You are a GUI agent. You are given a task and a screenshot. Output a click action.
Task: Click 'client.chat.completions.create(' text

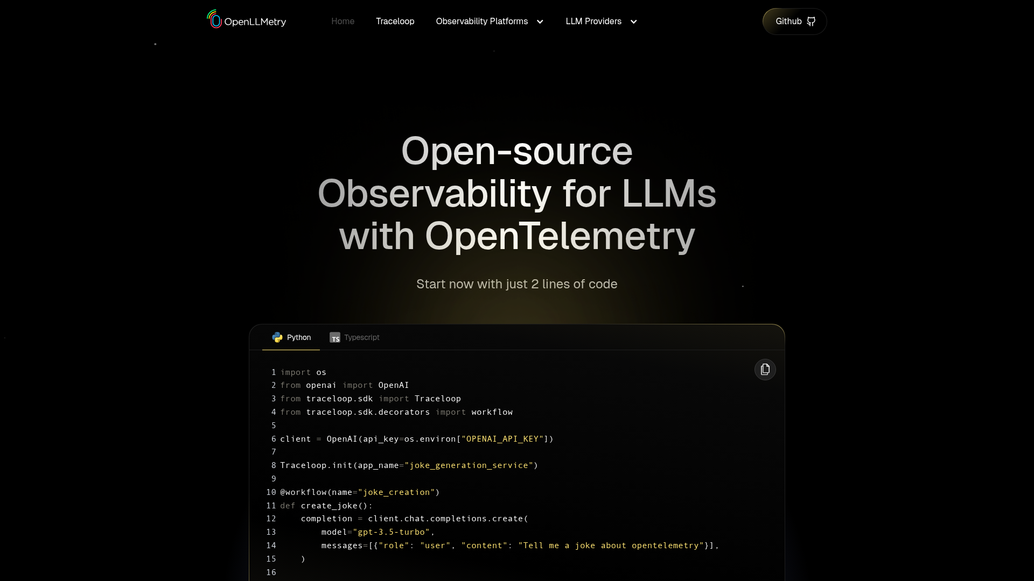pyautogui.click(x=448, y=519)
